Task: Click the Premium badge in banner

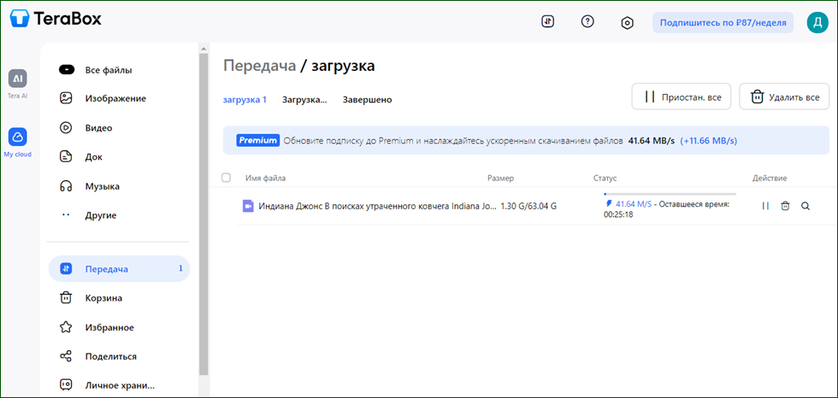Action: 258,141
